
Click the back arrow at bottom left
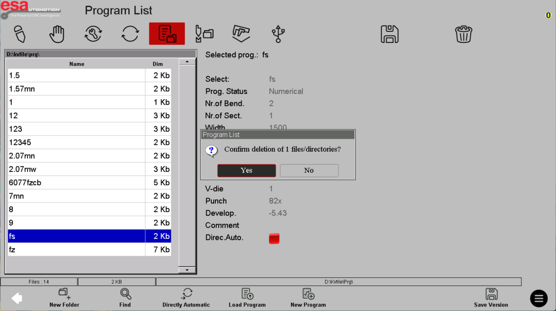[x=17, y=298]
